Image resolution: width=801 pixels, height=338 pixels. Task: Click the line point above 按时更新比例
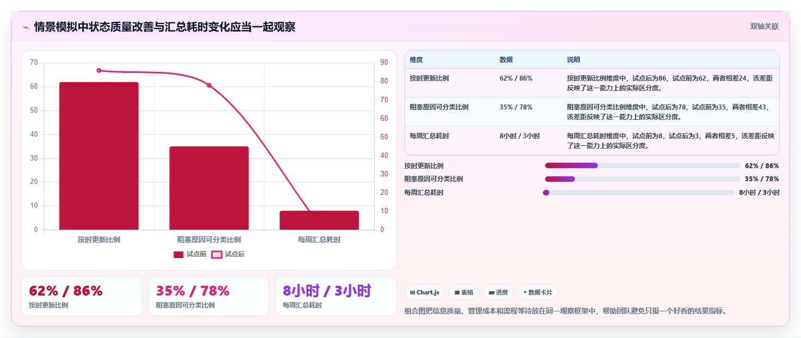coord(99,70)
